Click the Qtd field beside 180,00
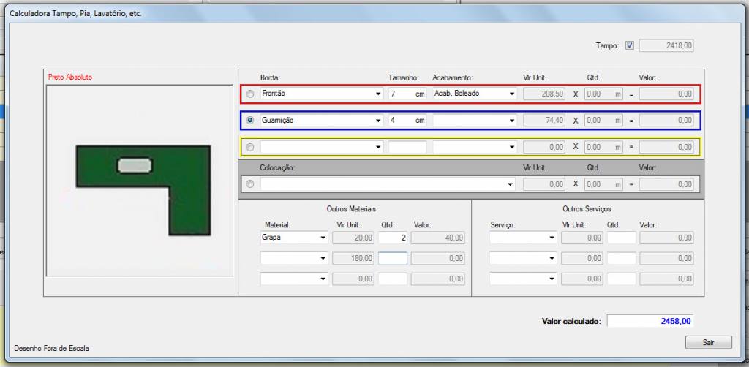This screenshot has width=749, height=367. coord(393,258)
